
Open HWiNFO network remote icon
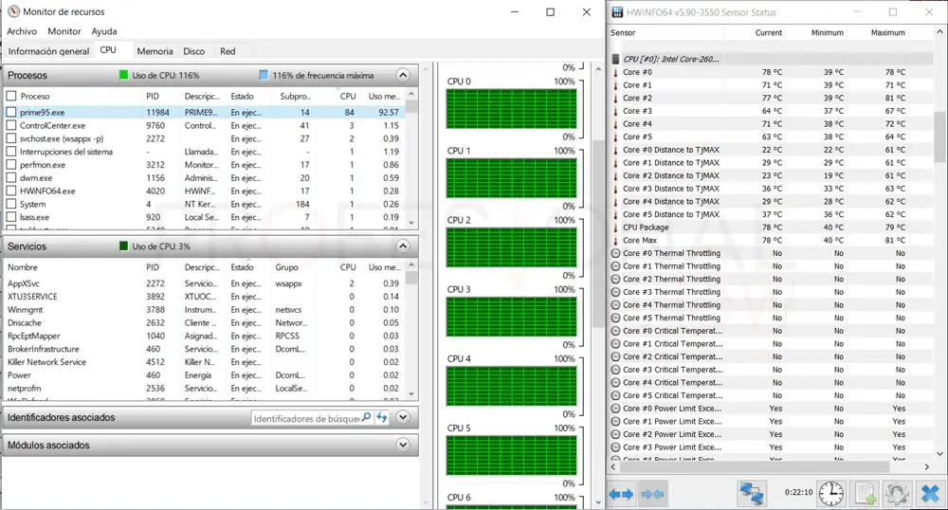(x=752, y=494)
